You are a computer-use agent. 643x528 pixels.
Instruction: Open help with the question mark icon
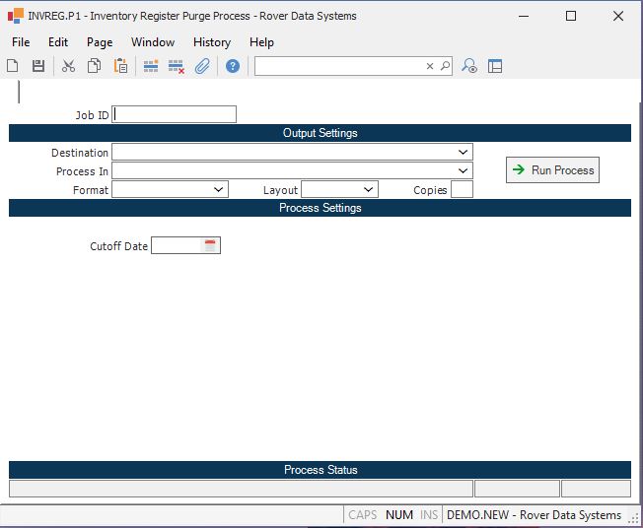coord(233,66)
